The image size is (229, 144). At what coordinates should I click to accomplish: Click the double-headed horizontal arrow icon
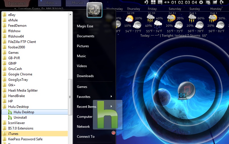(167, 2)
